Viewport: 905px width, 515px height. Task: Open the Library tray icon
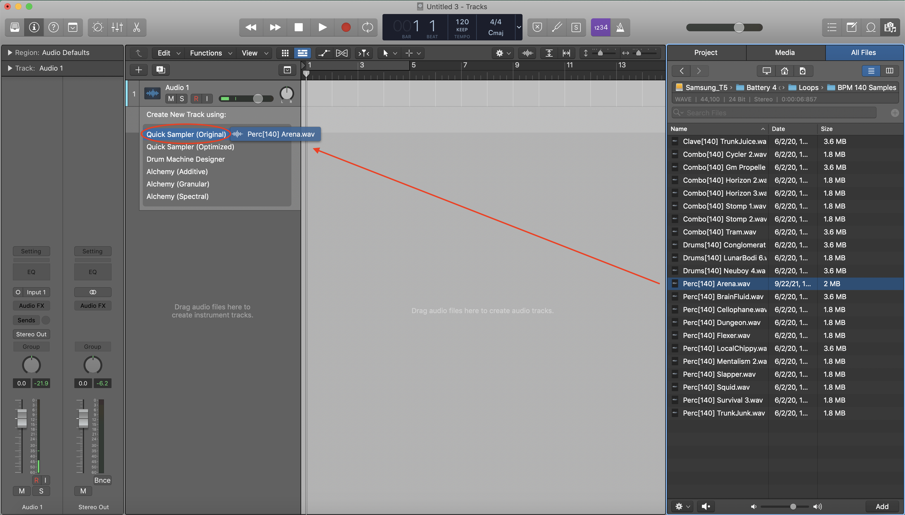click(15, 27)
